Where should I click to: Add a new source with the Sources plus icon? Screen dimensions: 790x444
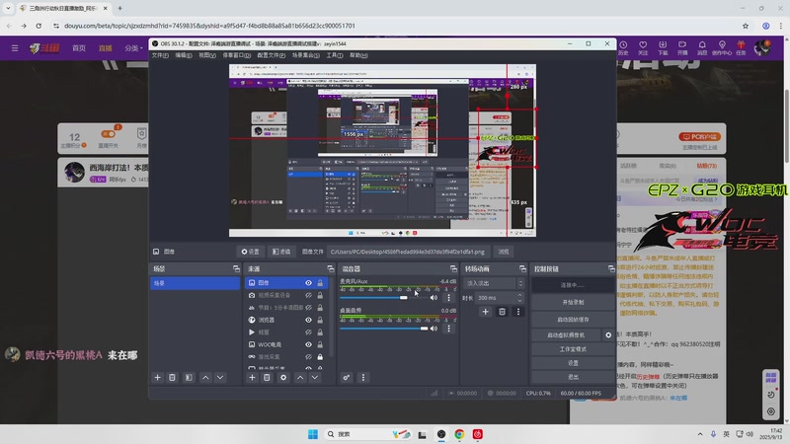(x=252, y=378)
